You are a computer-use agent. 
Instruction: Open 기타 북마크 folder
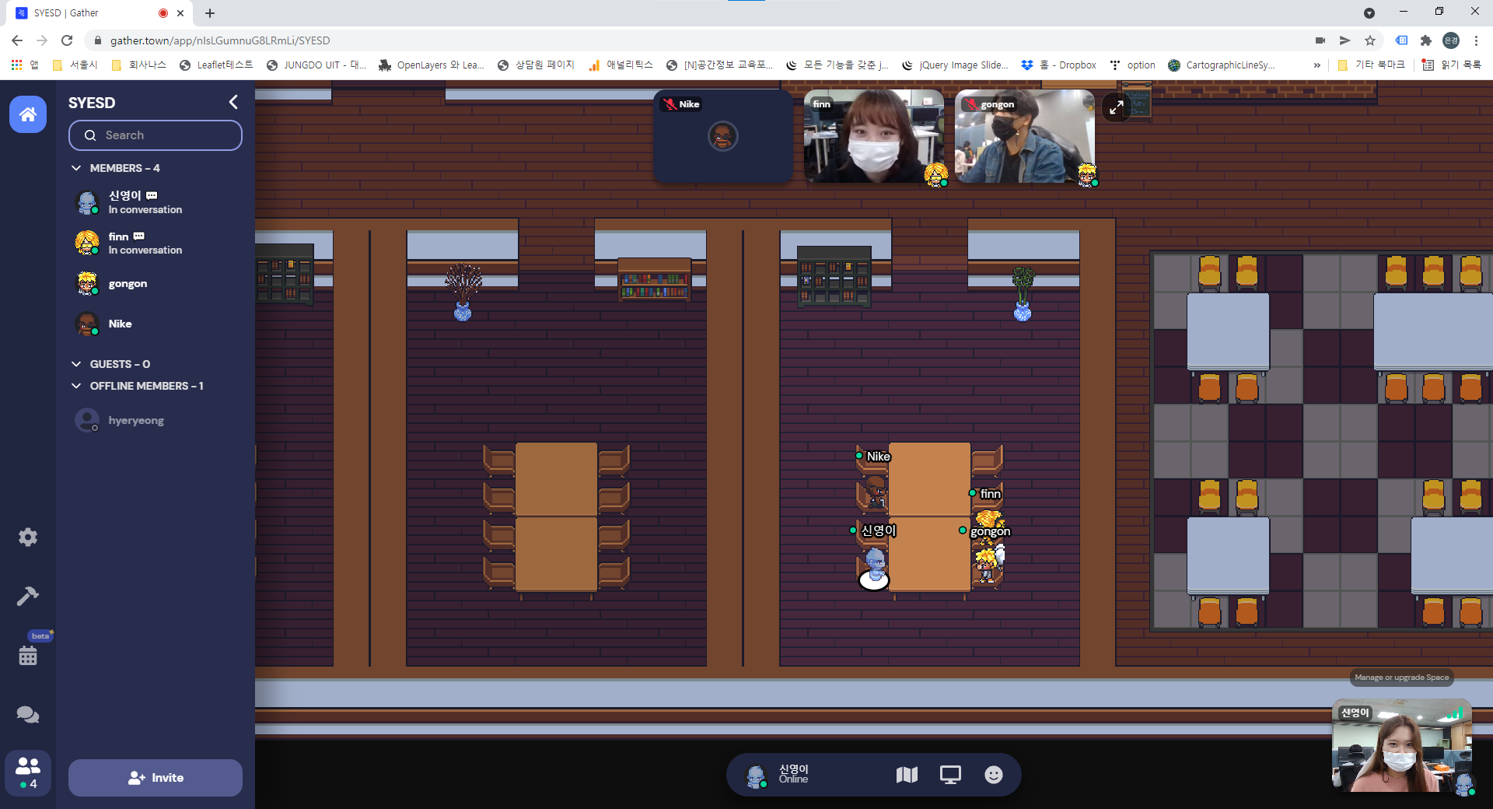(1371, 65)
